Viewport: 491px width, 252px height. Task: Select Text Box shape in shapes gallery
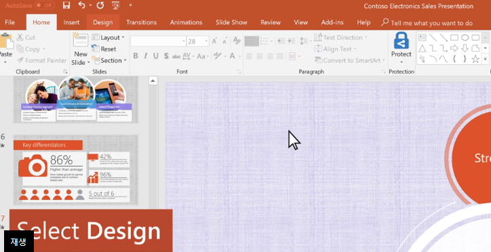(x=423, y=37)
